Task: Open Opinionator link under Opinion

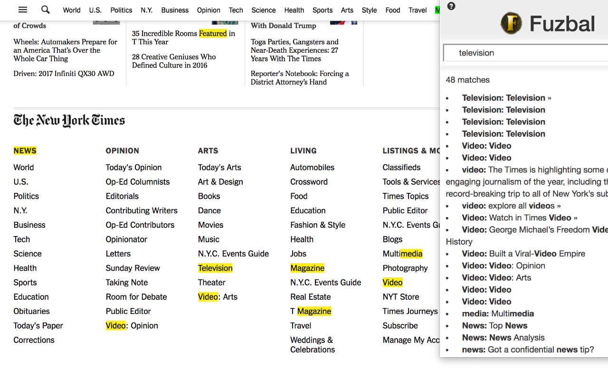Action: click(x=126, y=239)
